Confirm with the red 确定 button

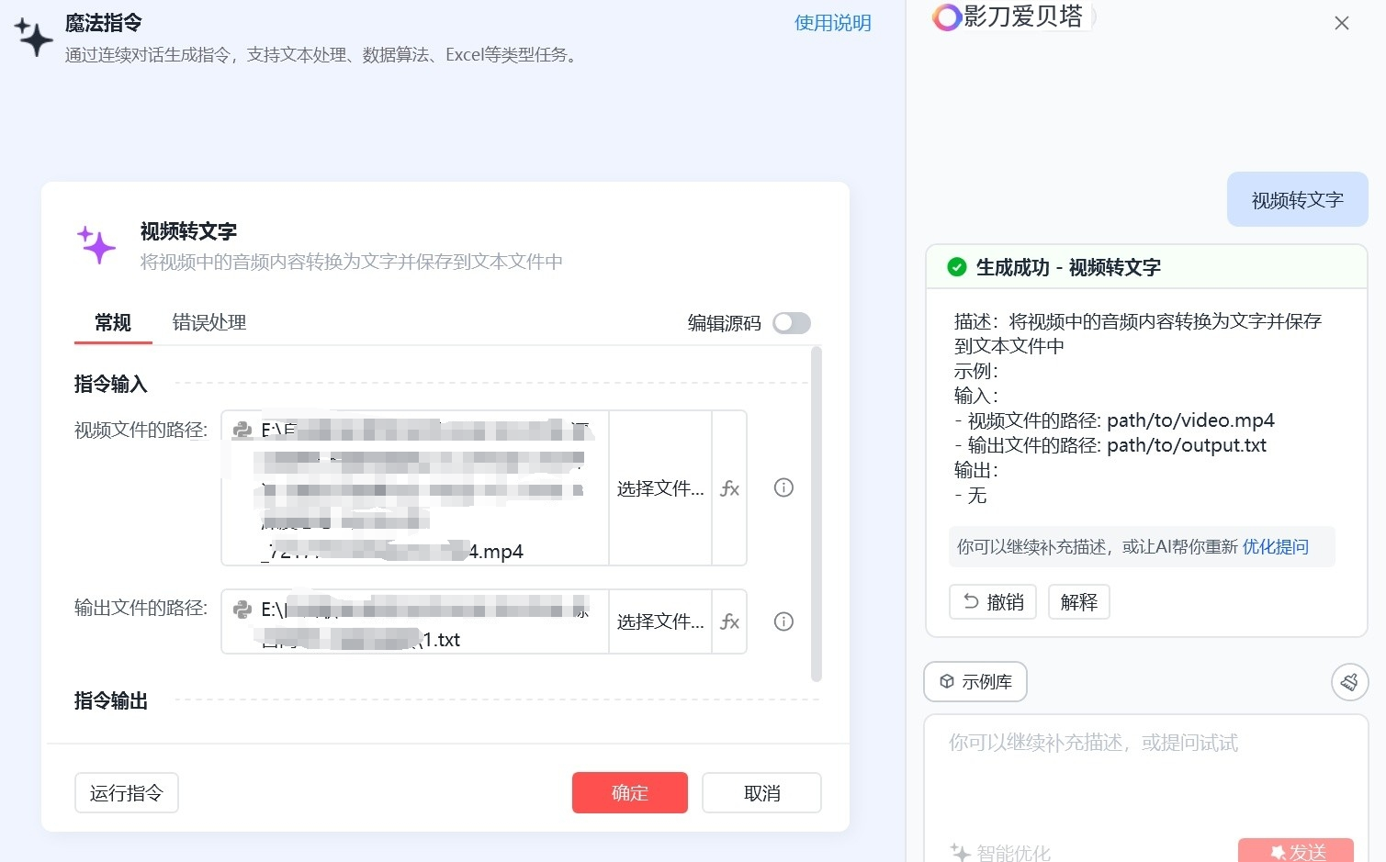(x=630, y=793)
